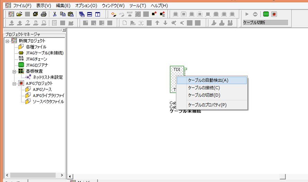Collapse the 新規プロジェクト root node
308x182 pixels.
(x=7, y=41)
